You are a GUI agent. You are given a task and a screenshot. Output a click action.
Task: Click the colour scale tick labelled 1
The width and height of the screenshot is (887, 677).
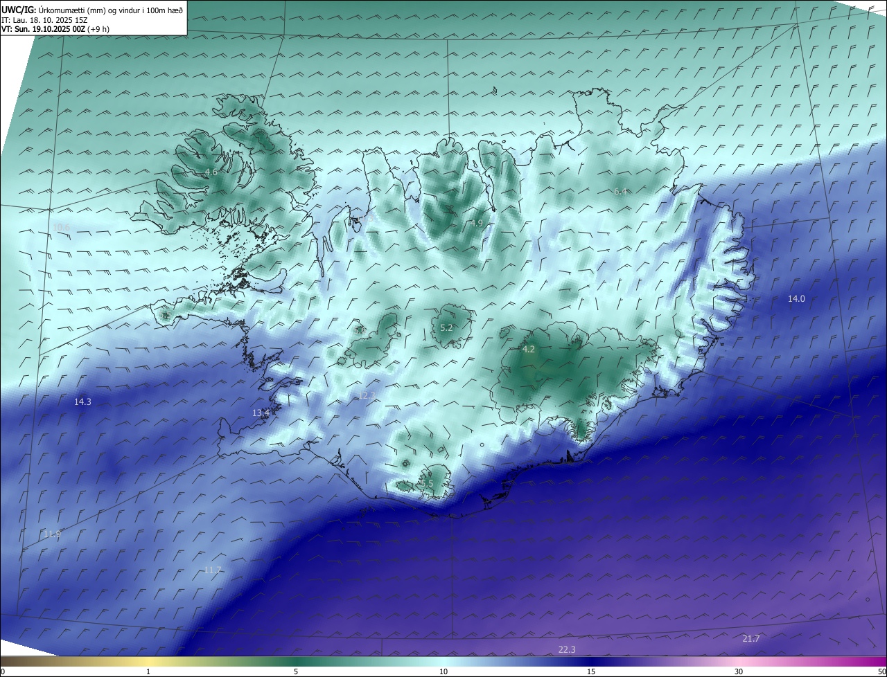[148, 671]
